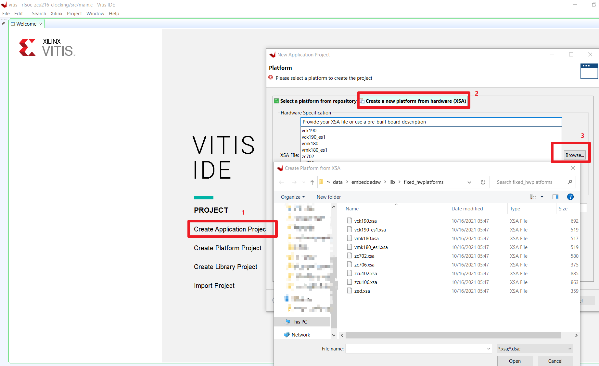Viewport: 599px width, 366px height.
Task: Open the view options dropdown arrow
Action: (542, 197)
